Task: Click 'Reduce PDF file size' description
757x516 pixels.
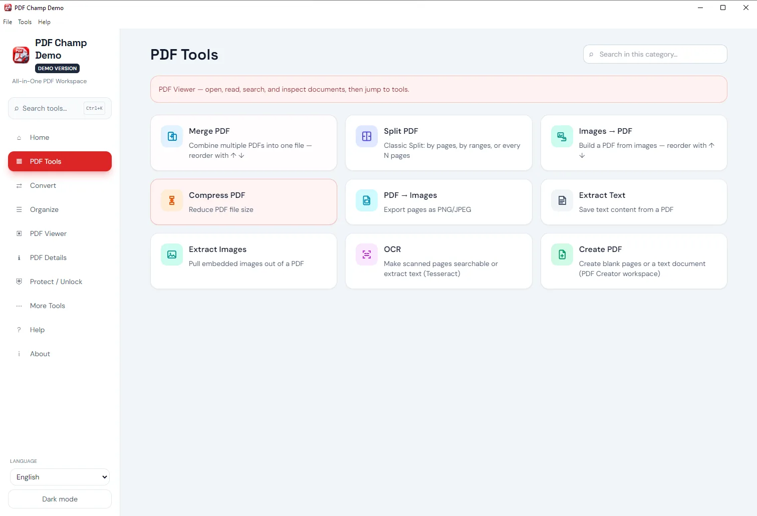Action: (221, 209)
